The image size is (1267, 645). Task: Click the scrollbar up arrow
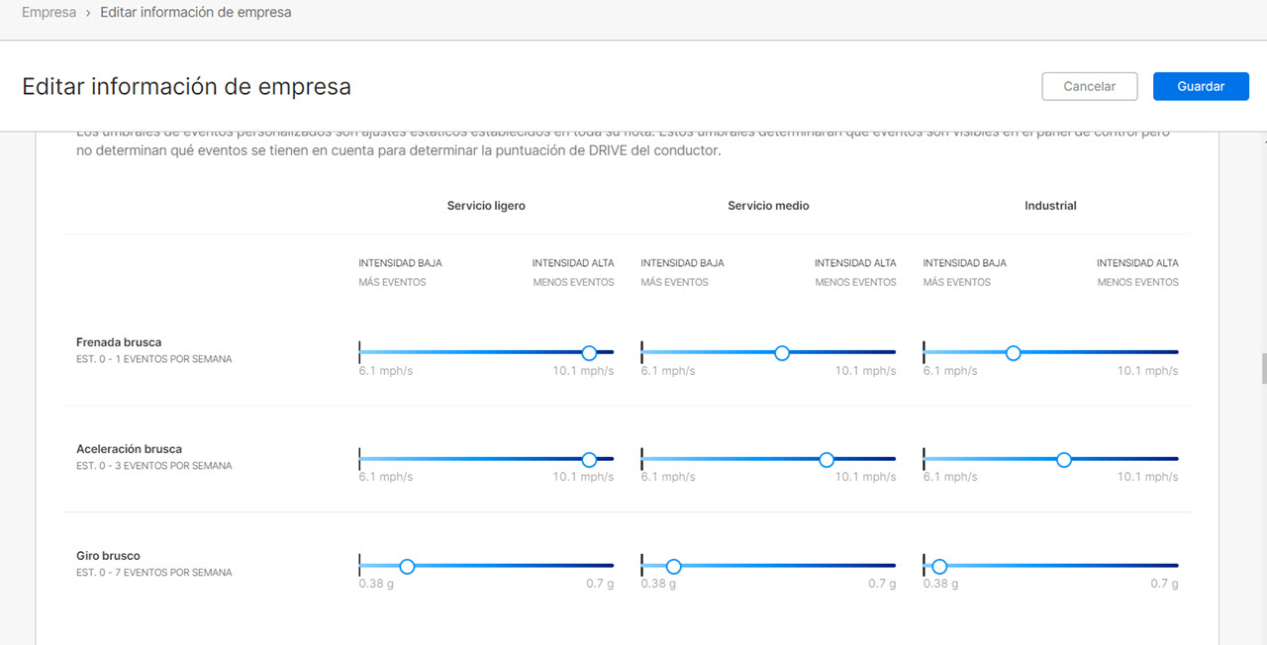1262,141
